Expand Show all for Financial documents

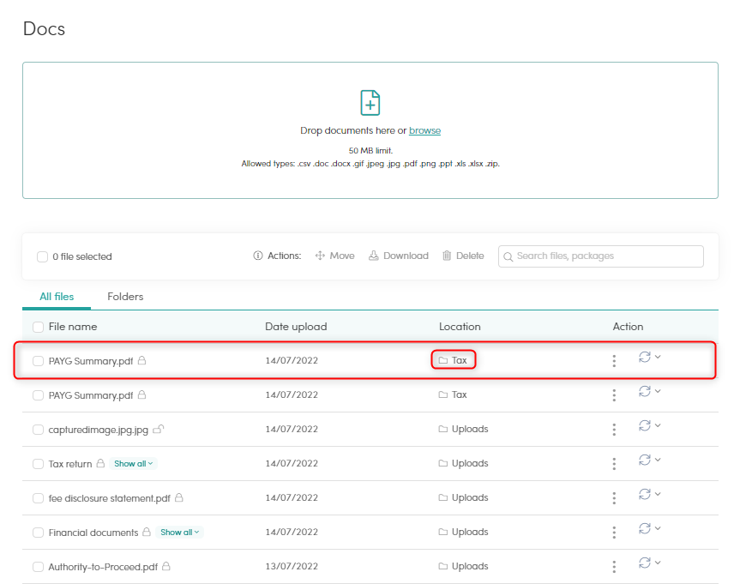(x=179, y=533)
